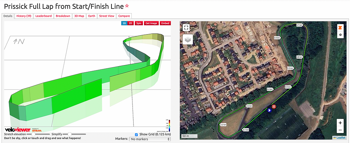Open the Earth tab
The height and width of the screenshot is (143, 350).
pyautogui.click(x=92, y=16)
